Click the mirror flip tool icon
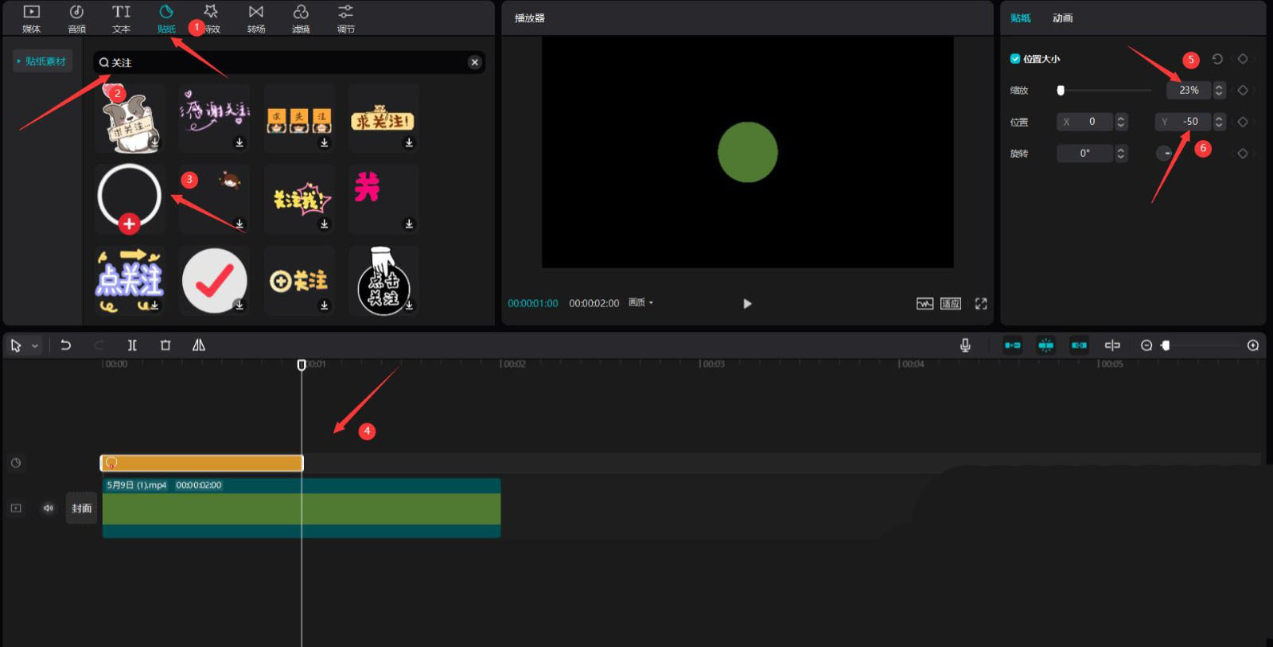The image size is (1273, 647). click(x=199, y=345)
